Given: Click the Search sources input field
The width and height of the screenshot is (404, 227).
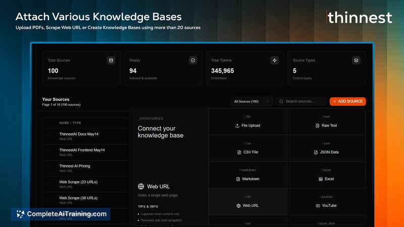Looking at the screenshot, I should point(301,101).
